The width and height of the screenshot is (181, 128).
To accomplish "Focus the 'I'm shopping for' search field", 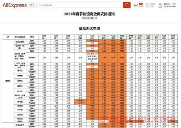I will point(80,5).
